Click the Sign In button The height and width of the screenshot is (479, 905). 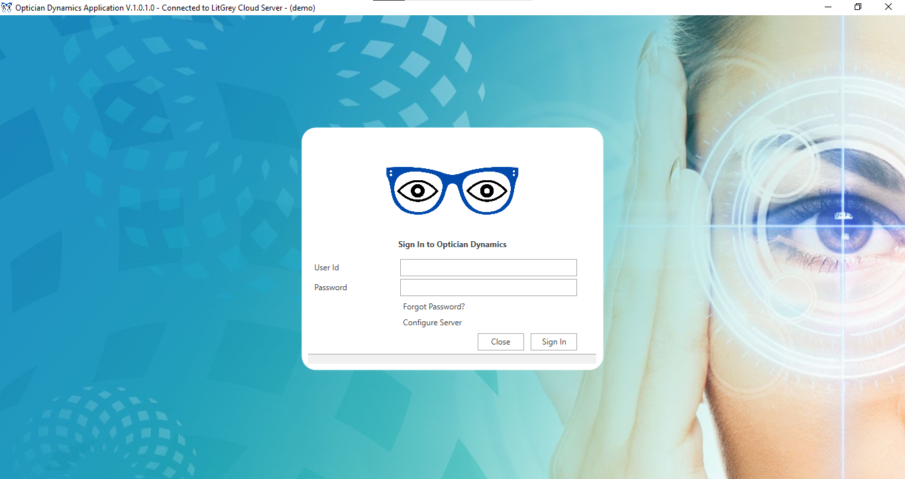pyautogui.click(x=554, y=342)
